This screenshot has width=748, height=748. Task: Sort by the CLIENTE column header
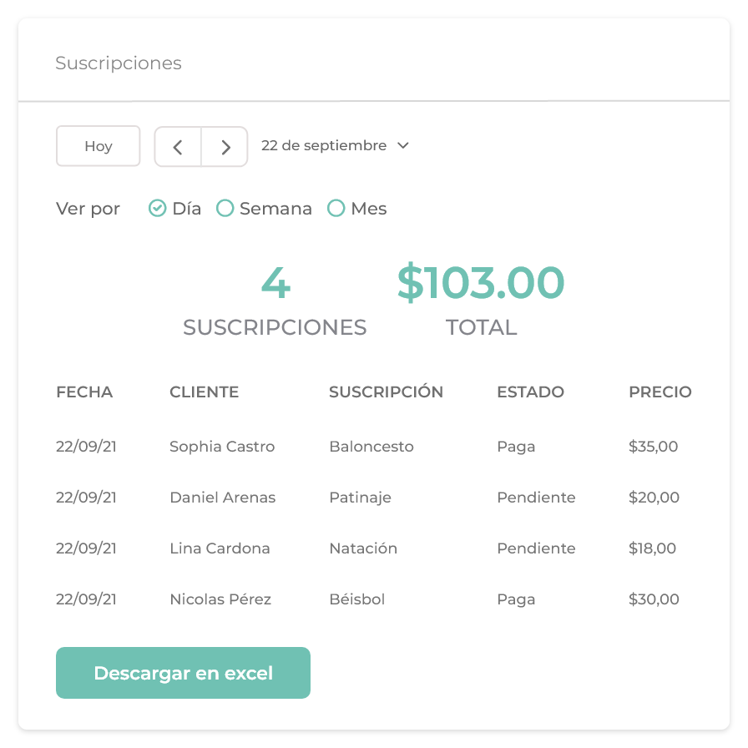tap(204, 392)
